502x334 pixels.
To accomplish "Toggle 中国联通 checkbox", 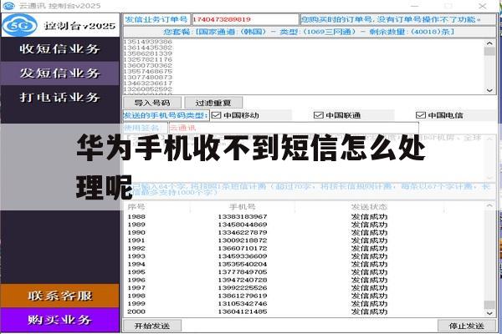I will point(318,115).
